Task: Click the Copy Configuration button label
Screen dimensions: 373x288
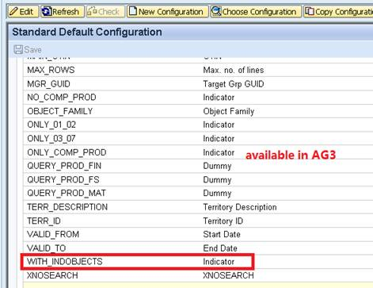Action: click(x=344, y=12)
